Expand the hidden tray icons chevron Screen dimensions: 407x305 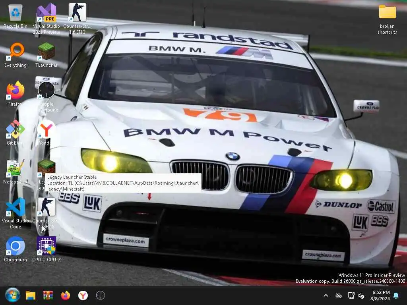(x=326, y=295)
